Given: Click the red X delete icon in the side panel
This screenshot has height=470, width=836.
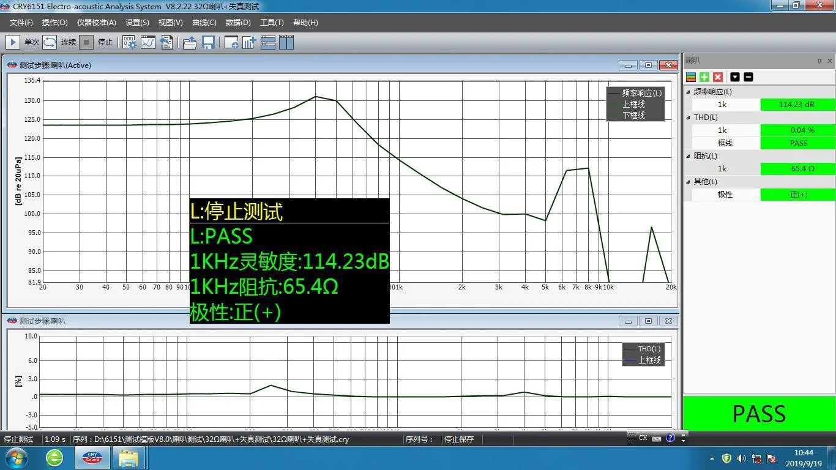Looking at the screenshot, I should [x=718, y=77].
